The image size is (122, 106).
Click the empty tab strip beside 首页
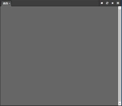tap(55, 3)
